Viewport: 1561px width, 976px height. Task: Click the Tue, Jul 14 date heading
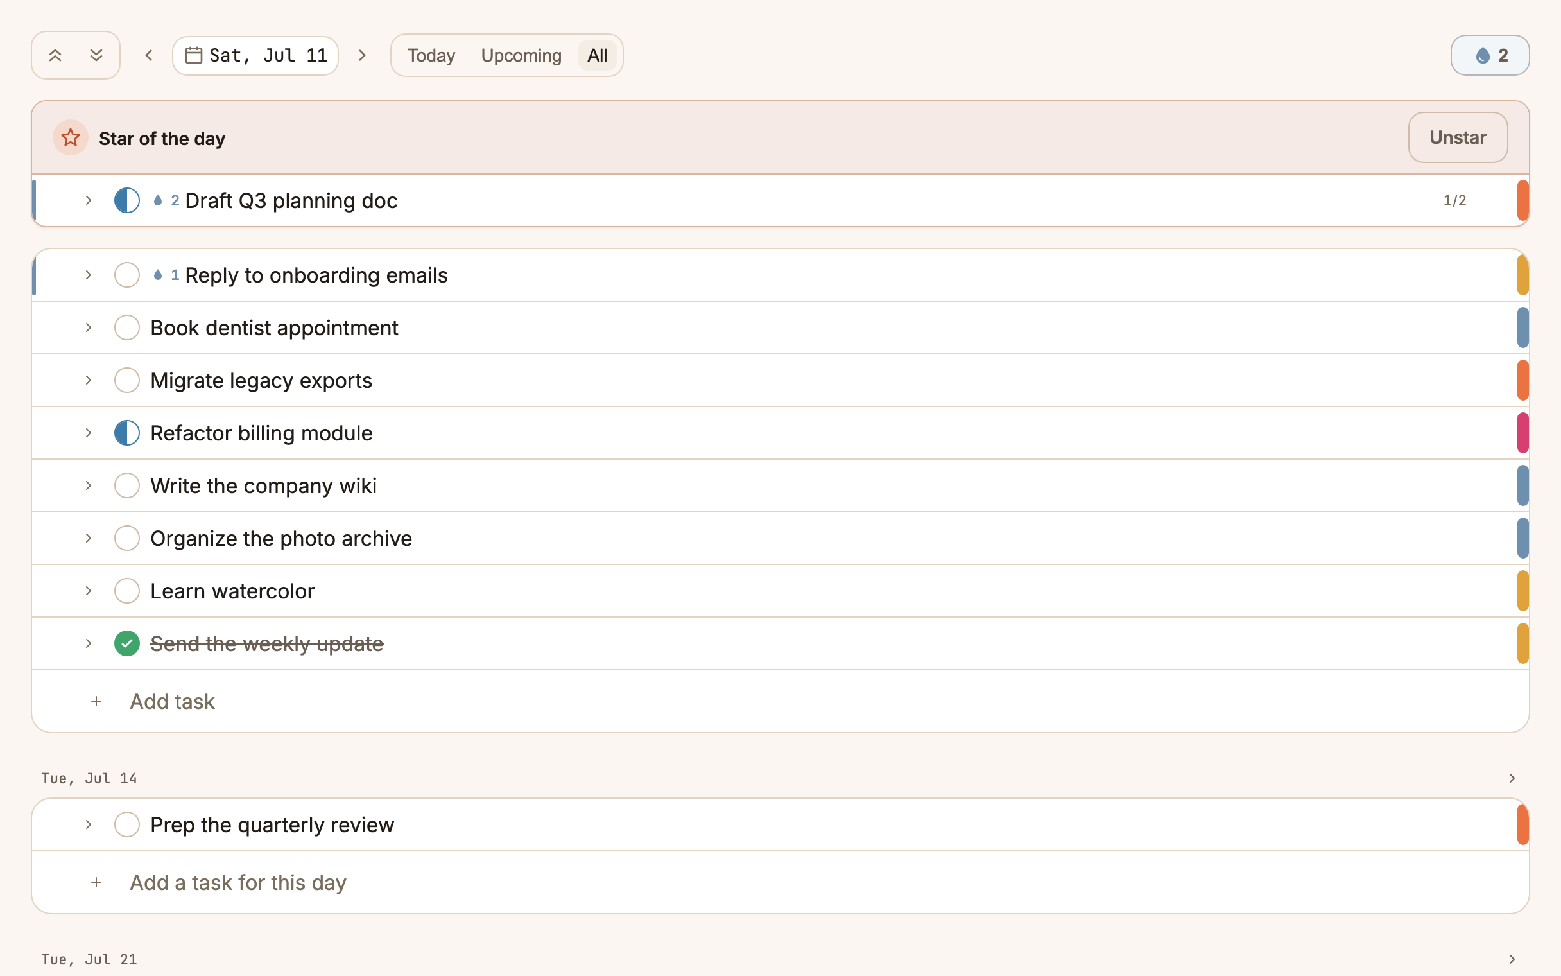[89, 778]
